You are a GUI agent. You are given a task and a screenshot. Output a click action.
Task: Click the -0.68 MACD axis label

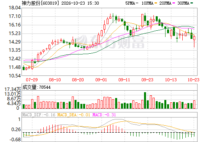tap(15, 140)
